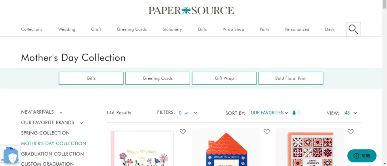Go to Graduation Collection sidebar link

point(52,154)
